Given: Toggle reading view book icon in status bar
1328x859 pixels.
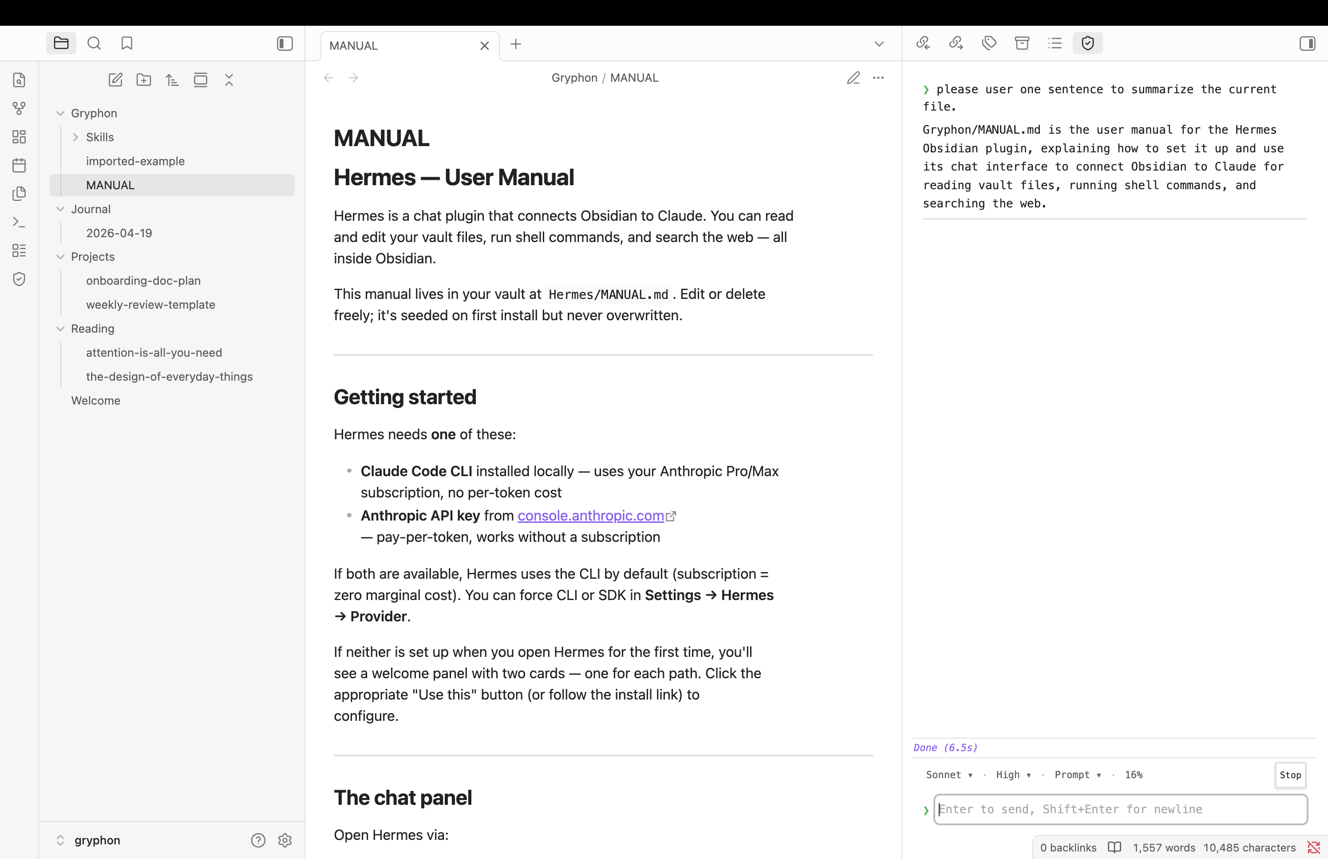Looking at the screenshot, I should pos(1115,848).
